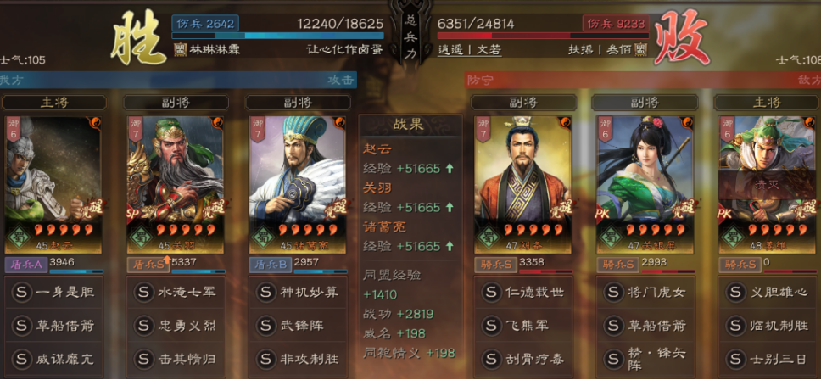Click the 盾兵A troop type badge
This screenshot has height=380, width=821.
pos(26,265)
